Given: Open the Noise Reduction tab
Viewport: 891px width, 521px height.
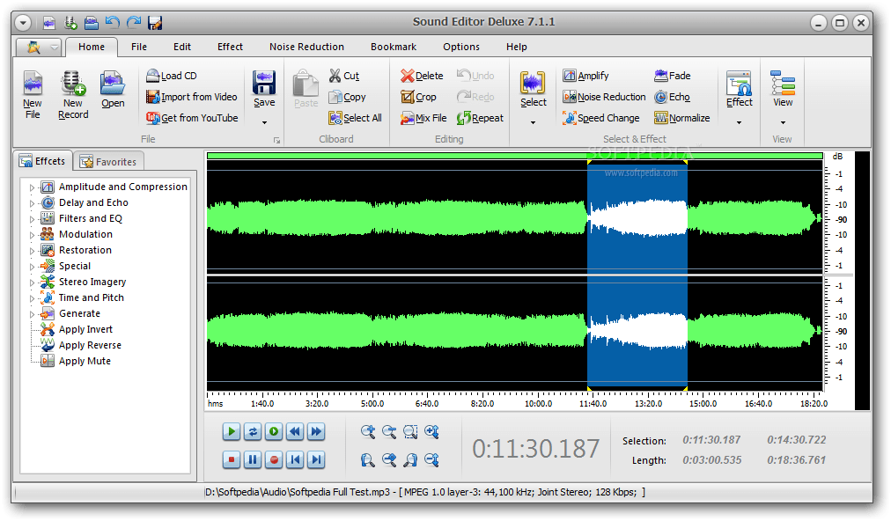Looking at the screenshot, I should click(307, 48).
